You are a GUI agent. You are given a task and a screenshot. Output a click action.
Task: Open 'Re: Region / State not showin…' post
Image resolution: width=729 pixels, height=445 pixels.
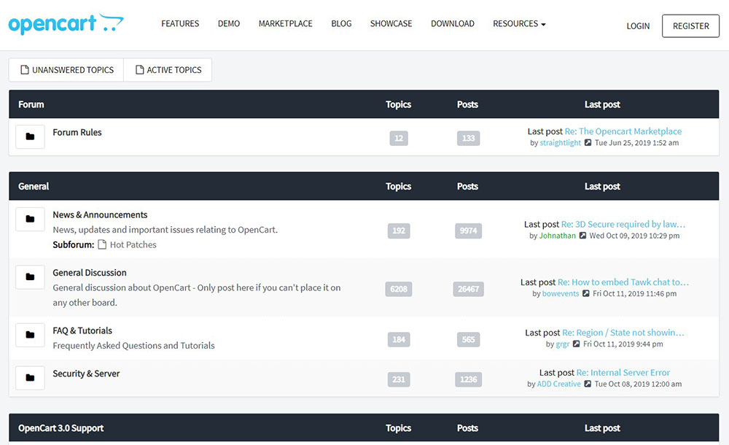623,333
